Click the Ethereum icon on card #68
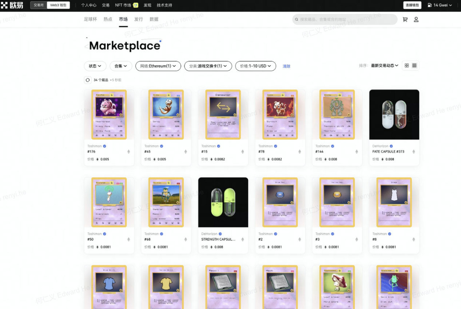Image resolution: width=461 pixels, height=309 pixels. (186, 239)
